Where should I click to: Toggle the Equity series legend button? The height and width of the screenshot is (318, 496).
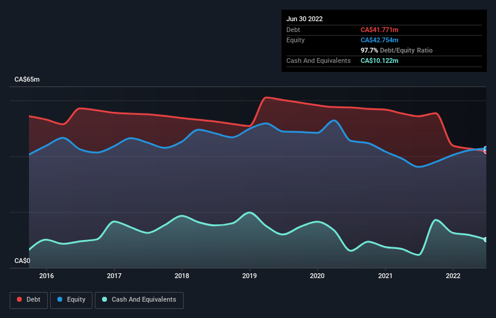71,300
